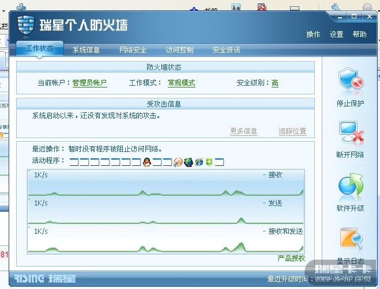This screenshot has height=289, width=380.
Task: Open the Show Log magnifier icon
Action: [x=351, y=238]
